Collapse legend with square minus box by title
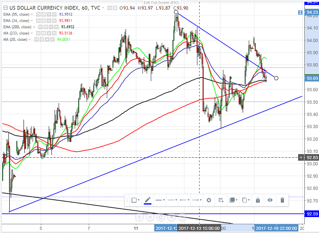Screen dimensions: 319x233 point(5,8)
